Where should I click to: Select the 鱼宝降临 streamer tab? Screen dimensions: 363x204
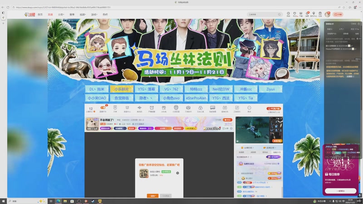coord(122,98)
